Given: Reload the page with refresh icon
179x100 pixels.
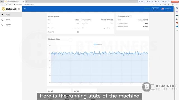Looking at the screenshot, I should 10,4.
